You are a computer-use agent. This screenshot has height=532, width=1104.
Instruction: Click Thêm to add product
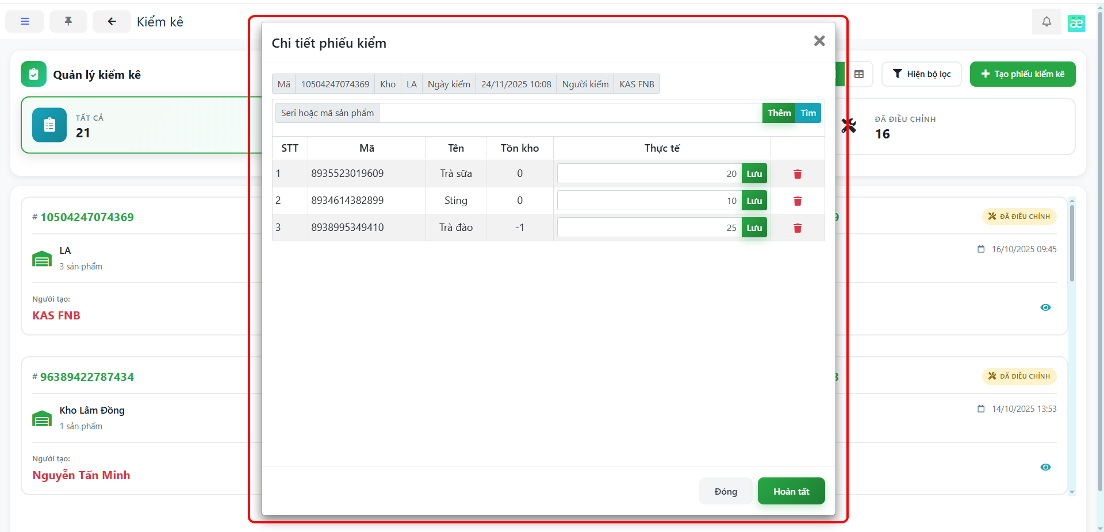pyautogui.click(x=779, y=113)
